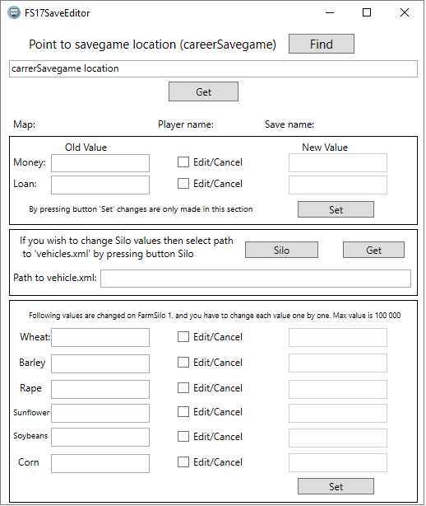Focus the Money new value field
This screenshot has width=426, height=506.
click(338, 163)
